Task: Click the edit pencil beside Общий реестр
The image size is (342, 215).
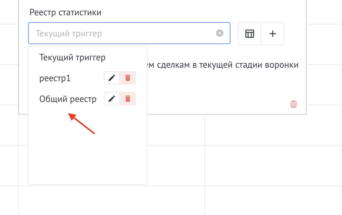Action: (112, 99)
